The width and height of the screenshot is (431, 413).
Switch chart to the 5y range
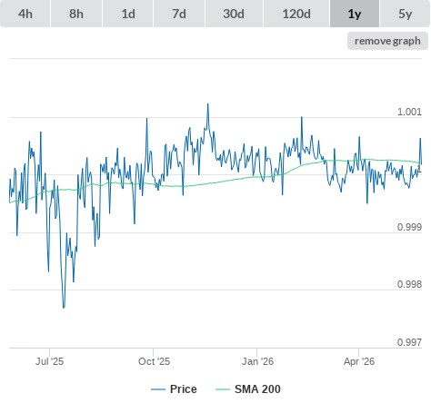pyautogui.click(x=405, y=14)
